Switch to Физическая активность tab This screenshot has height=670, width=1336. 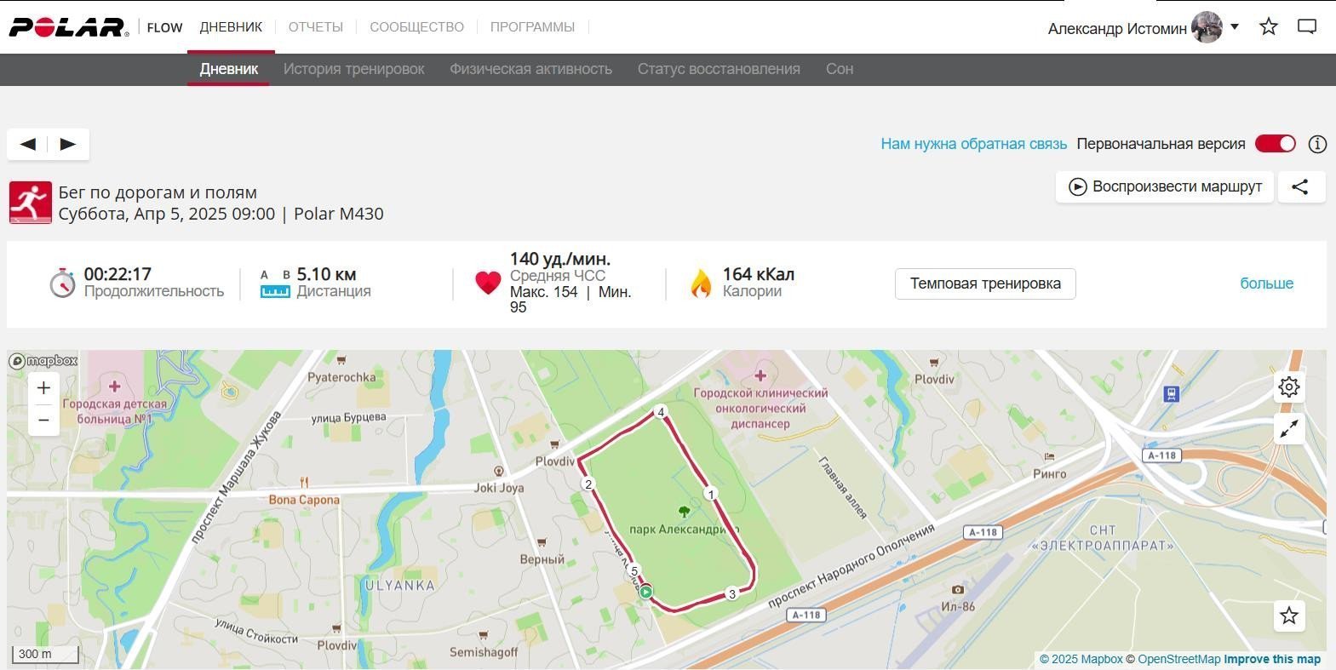(x=530, y=69)
